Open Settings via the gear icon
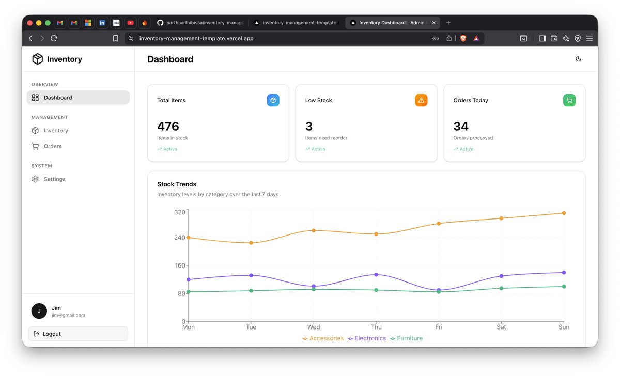Viewport: 620px width, 376px height. (35, 179)
